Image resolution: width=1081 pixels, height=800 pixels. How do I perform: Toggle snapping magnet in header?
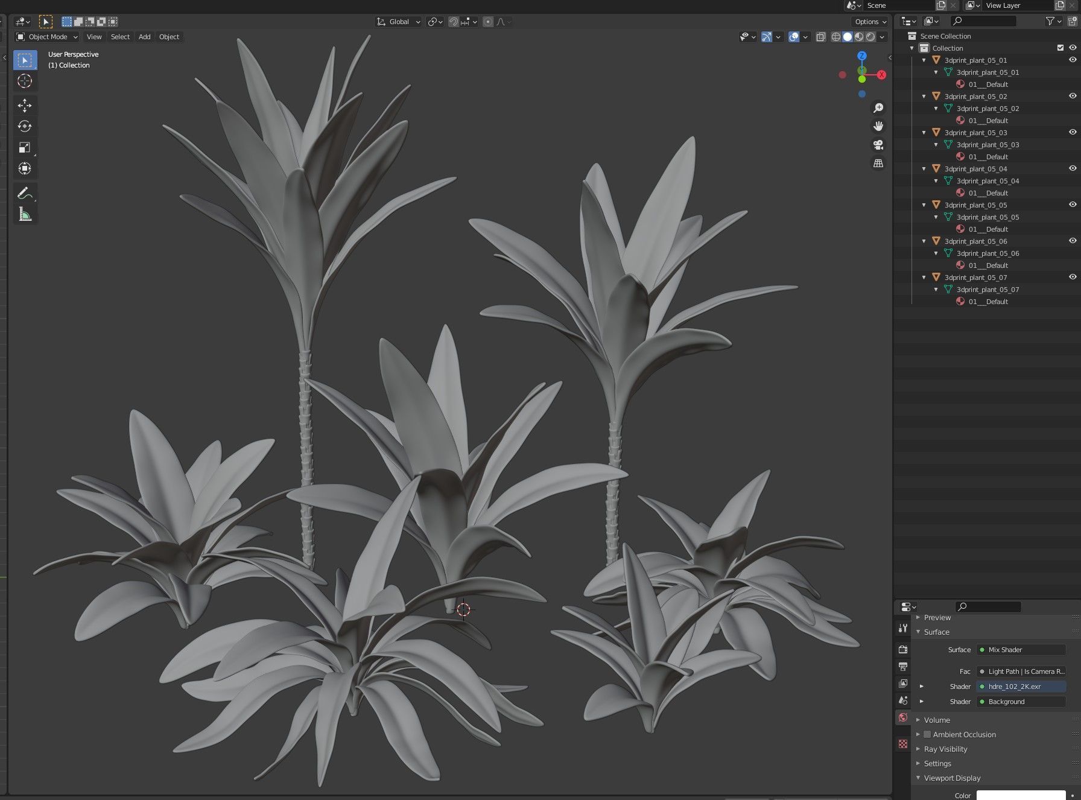(x=454, y=22)
